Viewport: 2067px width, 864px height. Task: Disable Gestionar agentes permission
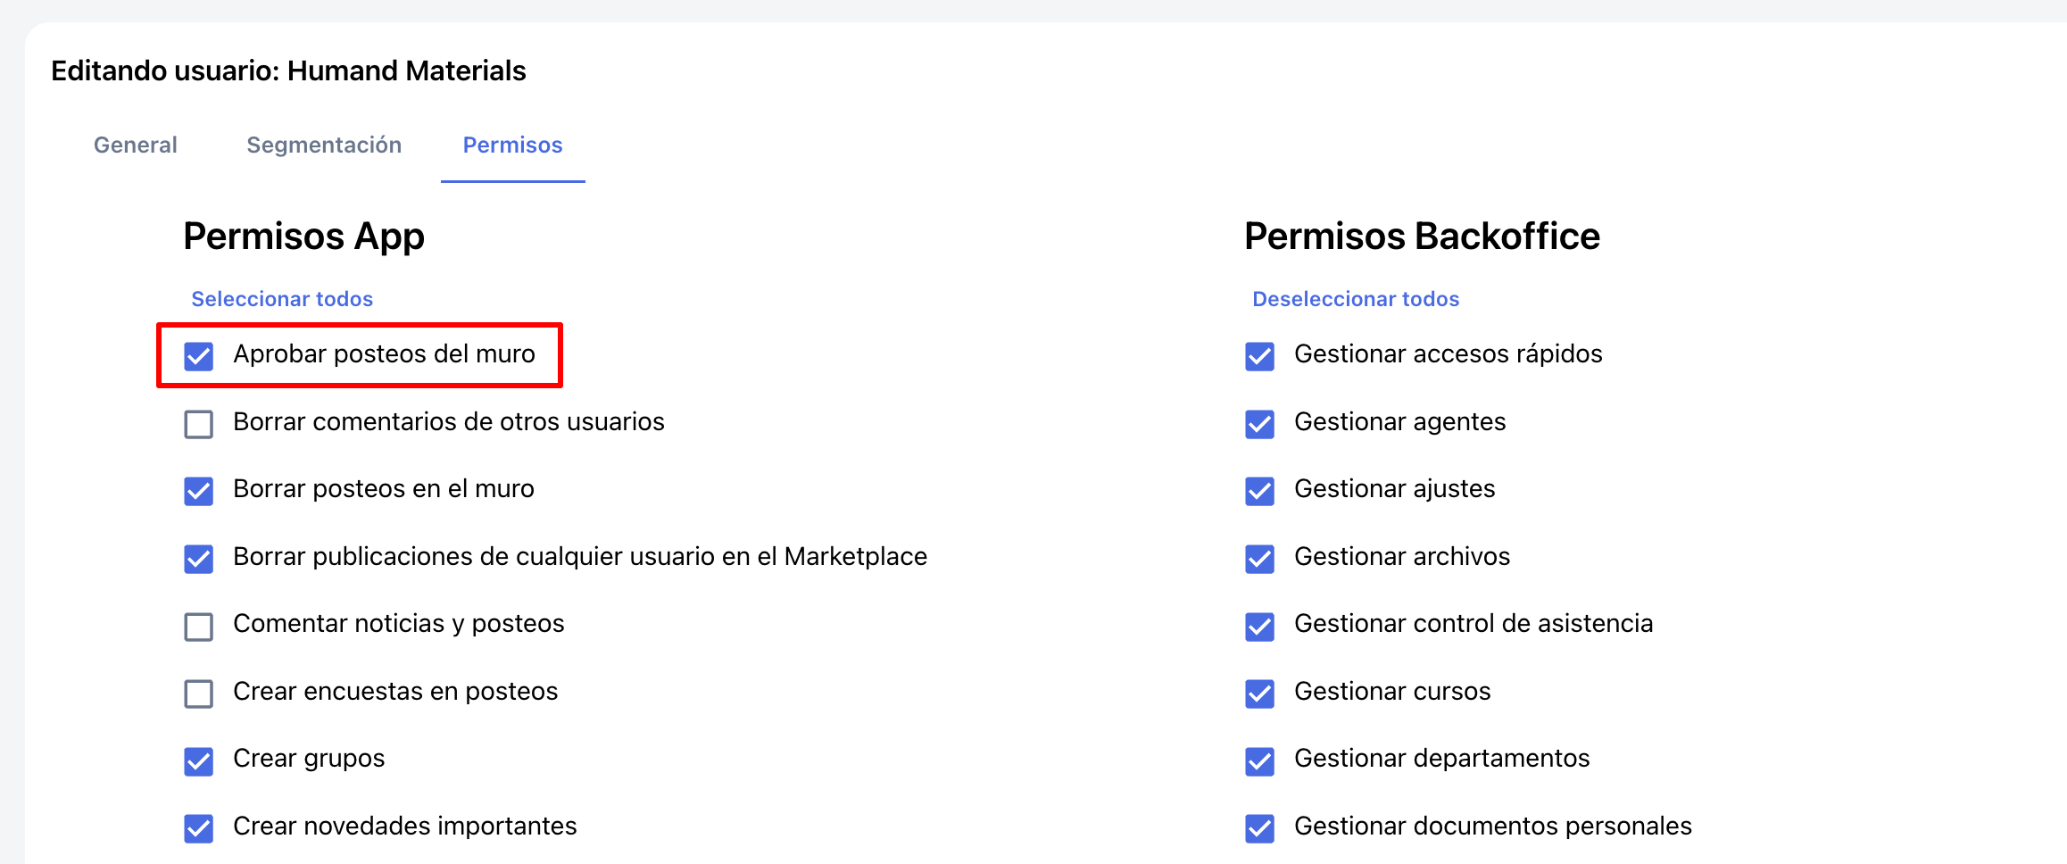click(x=1259, y=424)
